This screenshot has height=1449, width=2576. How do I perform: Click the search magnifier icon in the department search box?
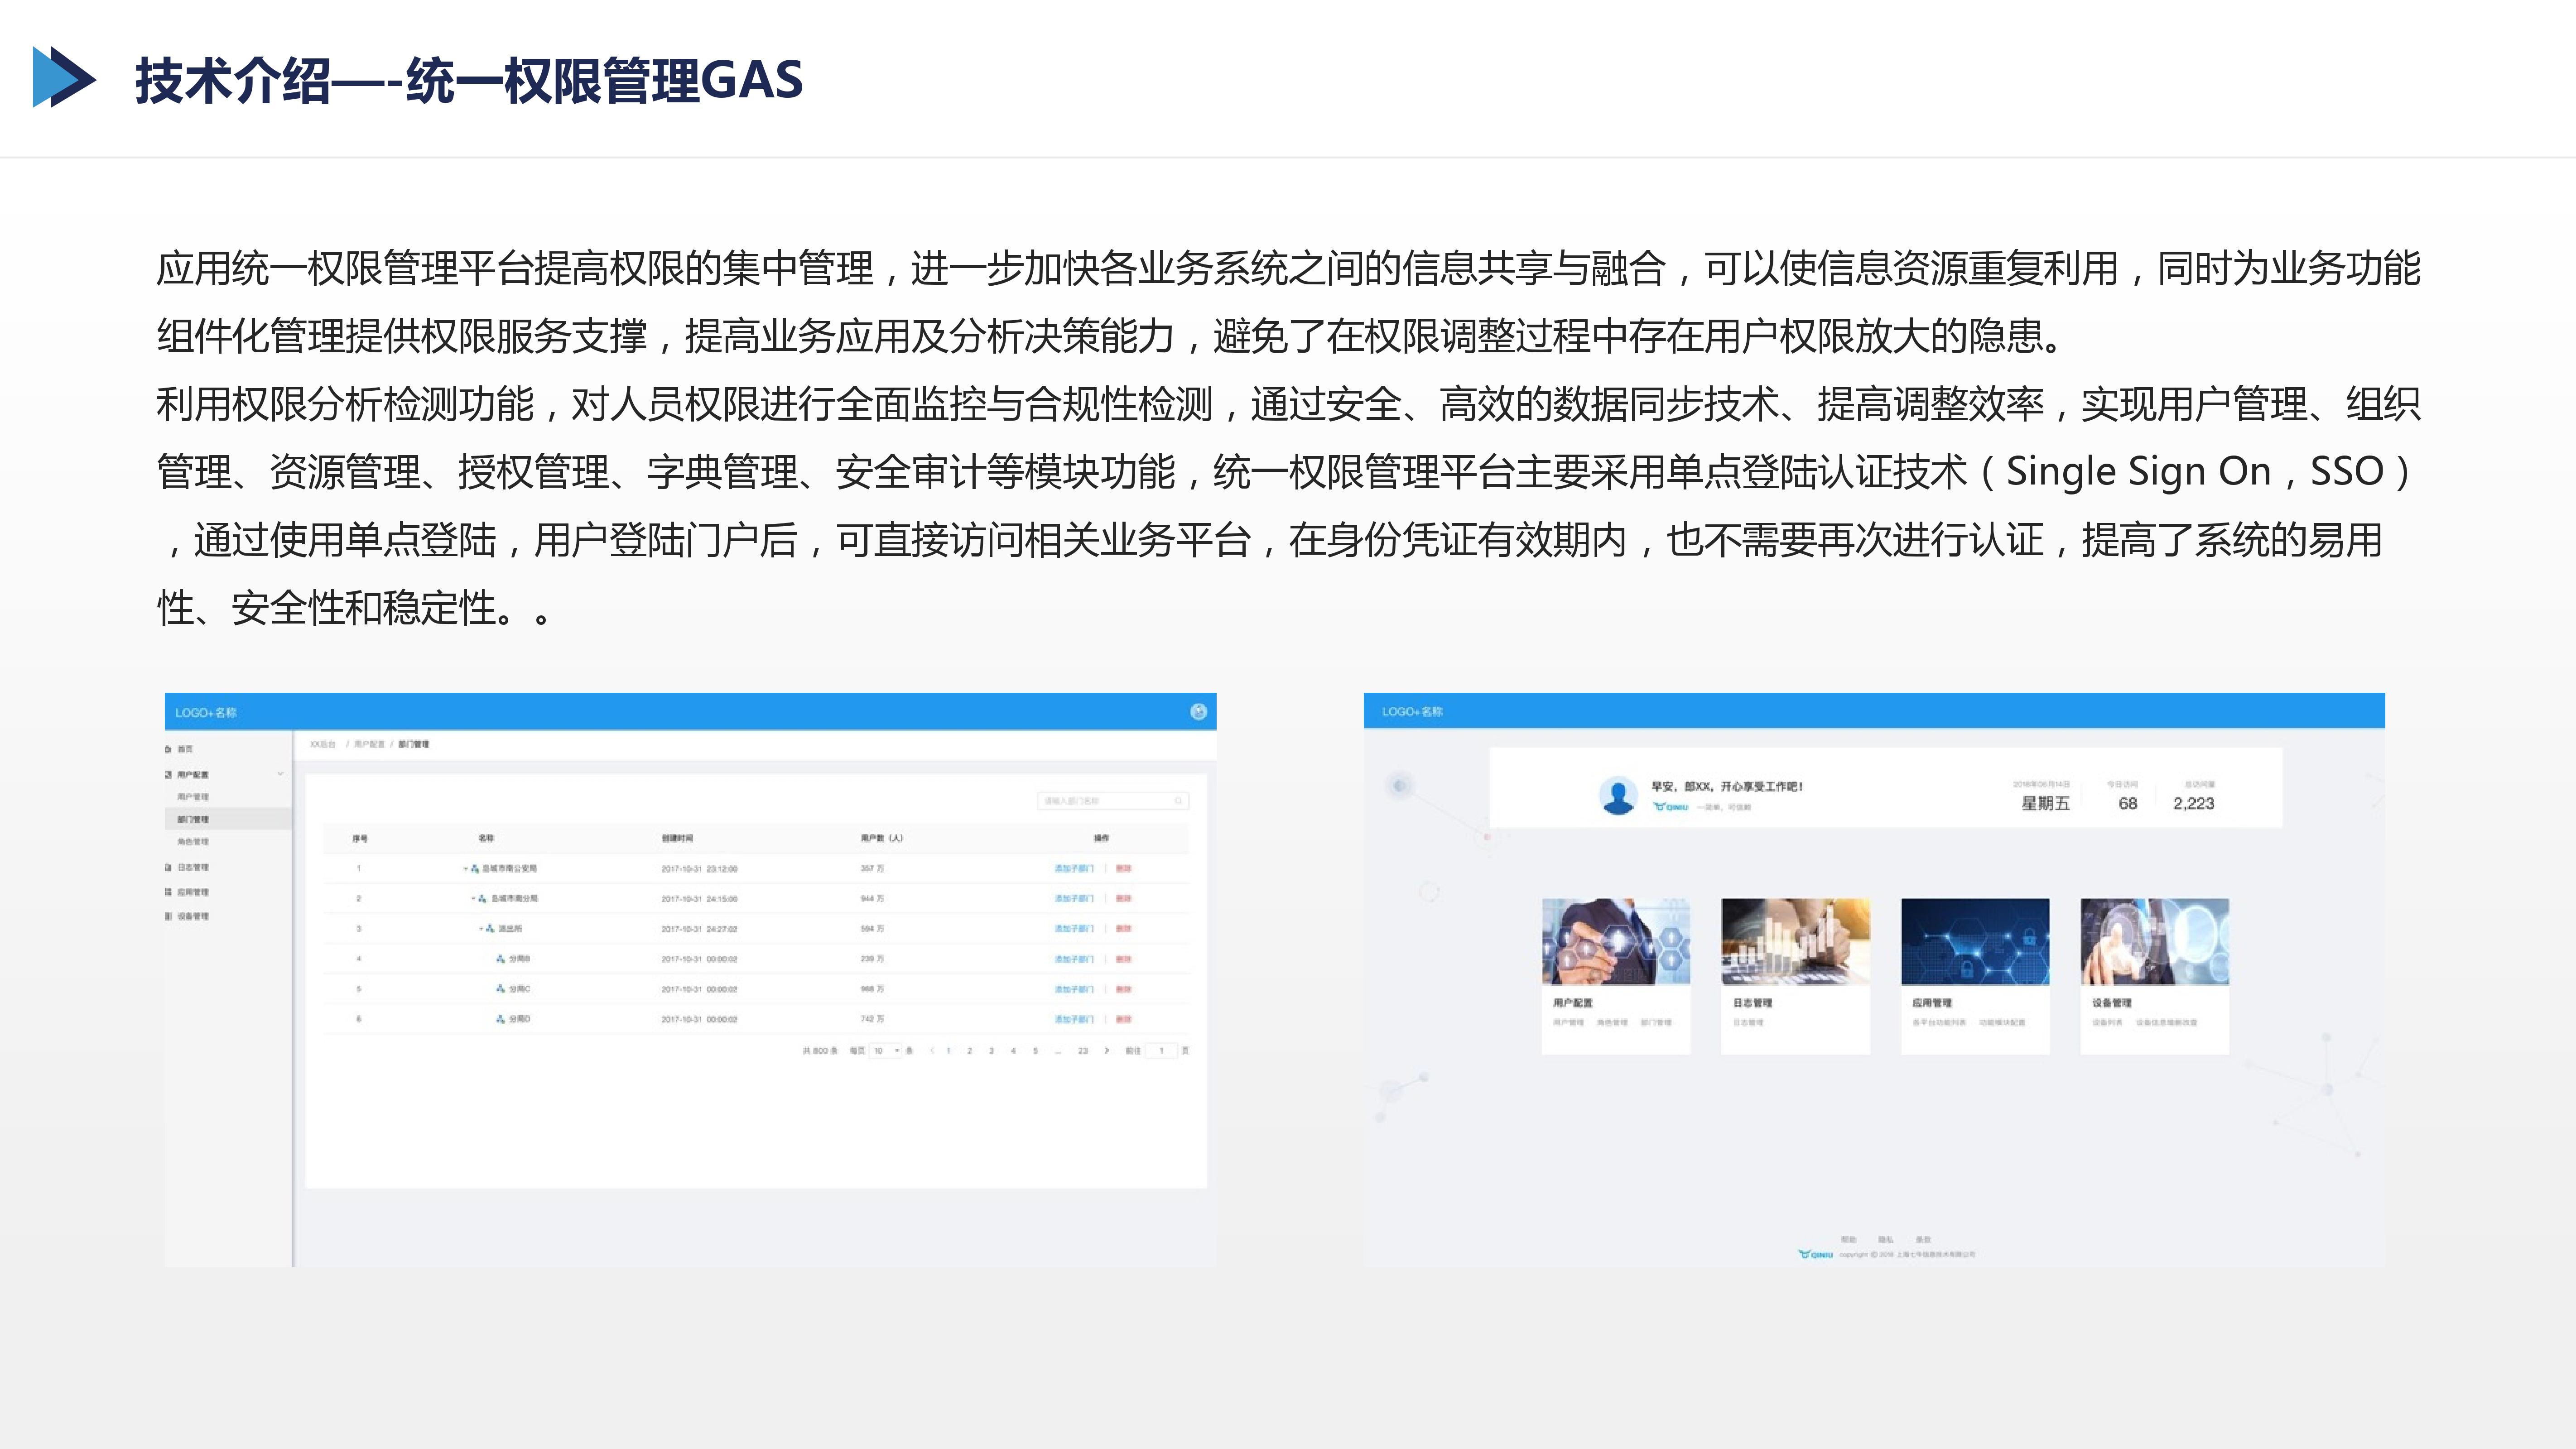[x=1179, y=801]
